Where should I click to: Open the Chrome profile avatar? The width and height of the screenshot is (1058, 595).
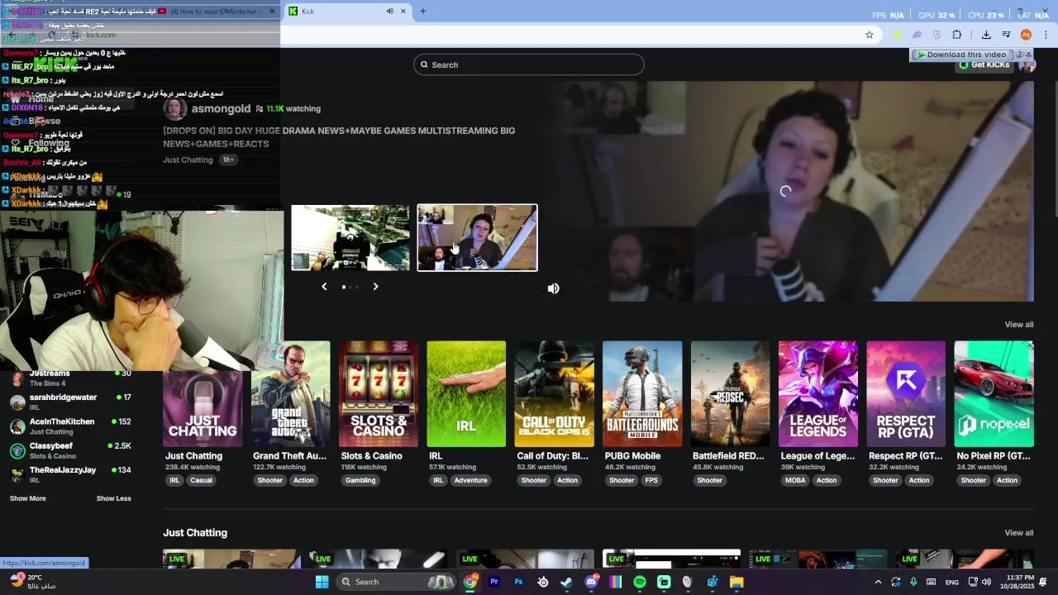[1026, 35]
